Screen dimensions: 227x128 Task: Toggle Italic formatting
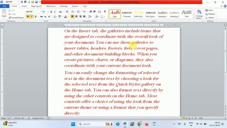[x=32, y=17]
